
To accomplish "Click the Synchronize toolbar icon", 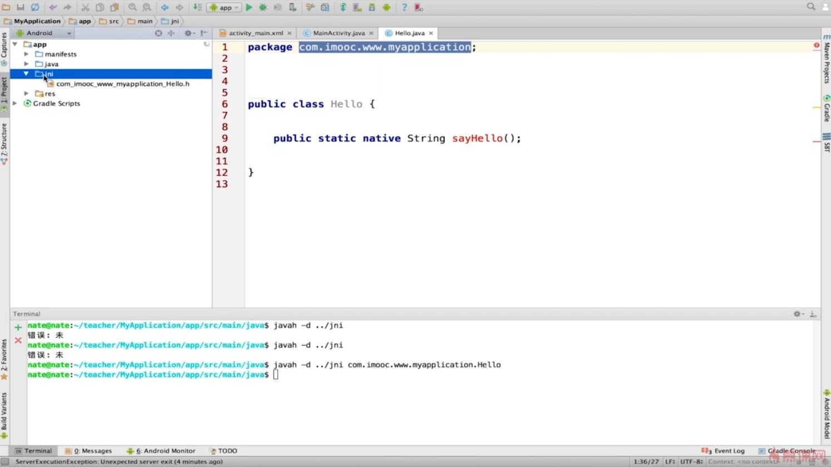I will pyautogui.click(x=35, y=7).
